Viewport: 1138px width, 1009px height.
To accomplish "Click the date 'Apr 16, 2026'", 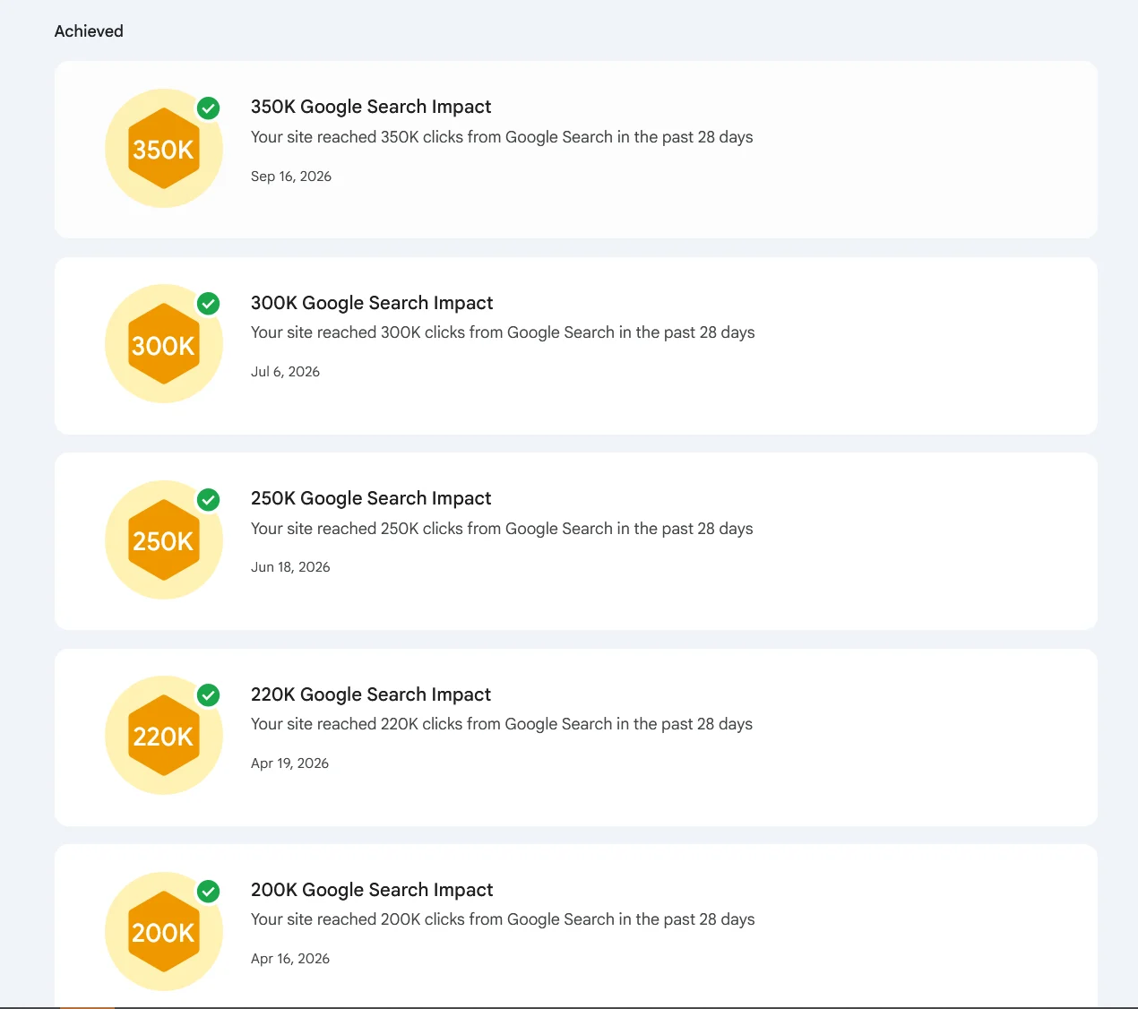I will [x=290, y=959].
